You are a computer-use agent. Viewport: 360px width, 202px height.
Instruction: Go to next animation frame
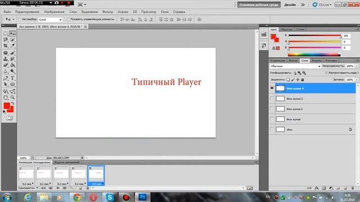click(65, 189)
